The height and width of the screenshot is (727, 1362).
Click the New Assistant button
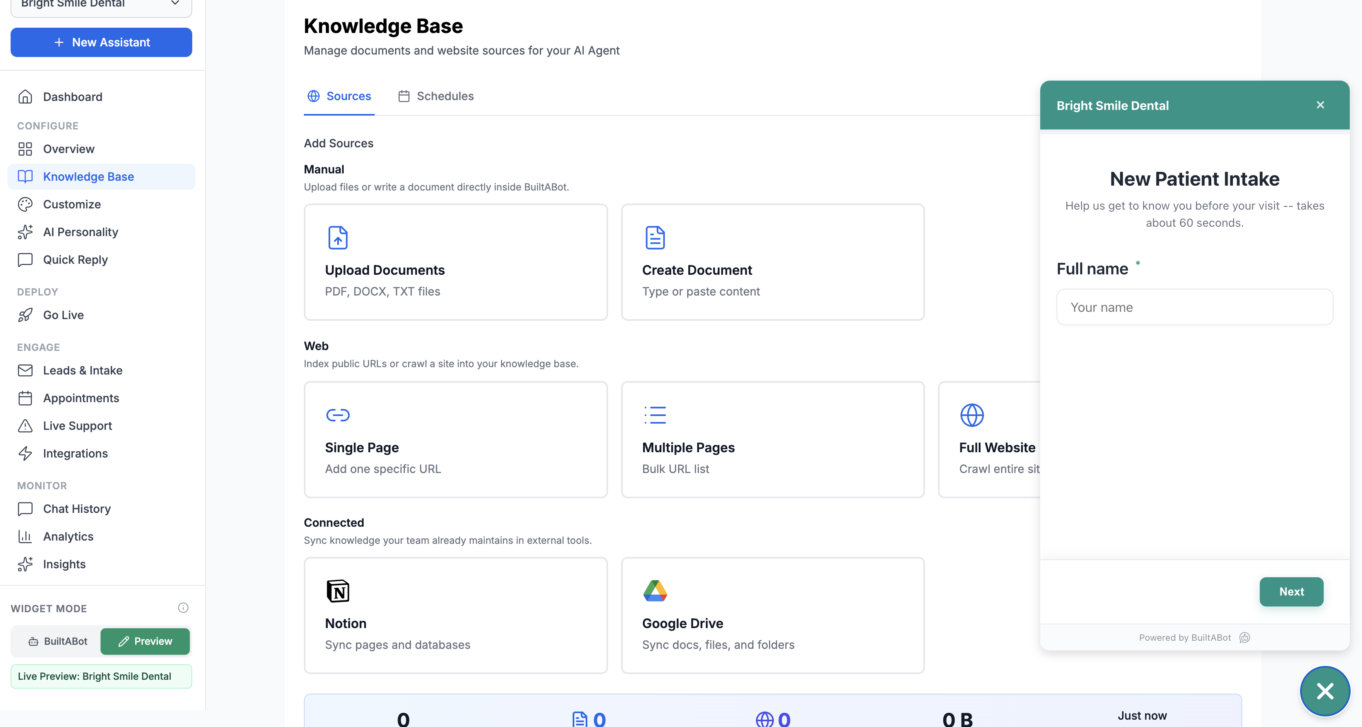tap(101, 42)
